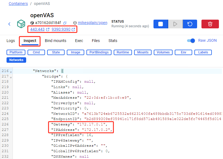The height and width of the screenshot is (159, 223).
Task: Click the IPPrefixLen value 16
Action: click(x=89, y=135)
